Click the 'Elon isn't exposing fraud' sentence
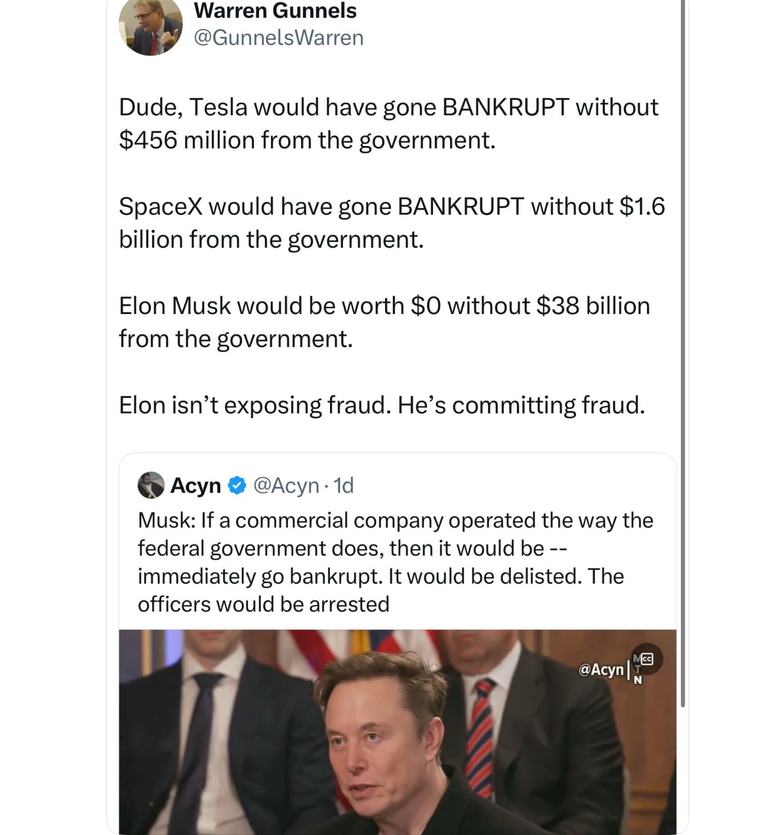763x835 pixels. tap(381, 406)
